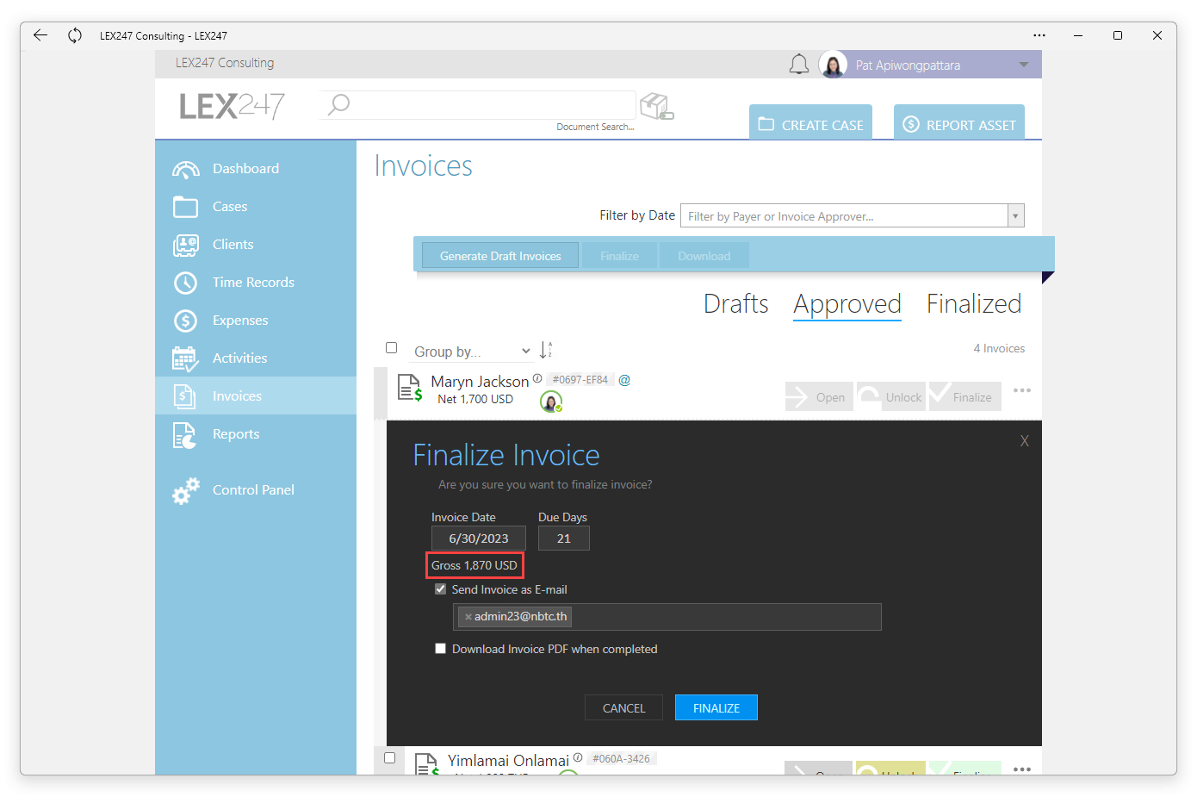Click the Yimlamai Onlamai invoice name
The height and width of the screenshot is (797, 1197).
click(x=508, y=761)
